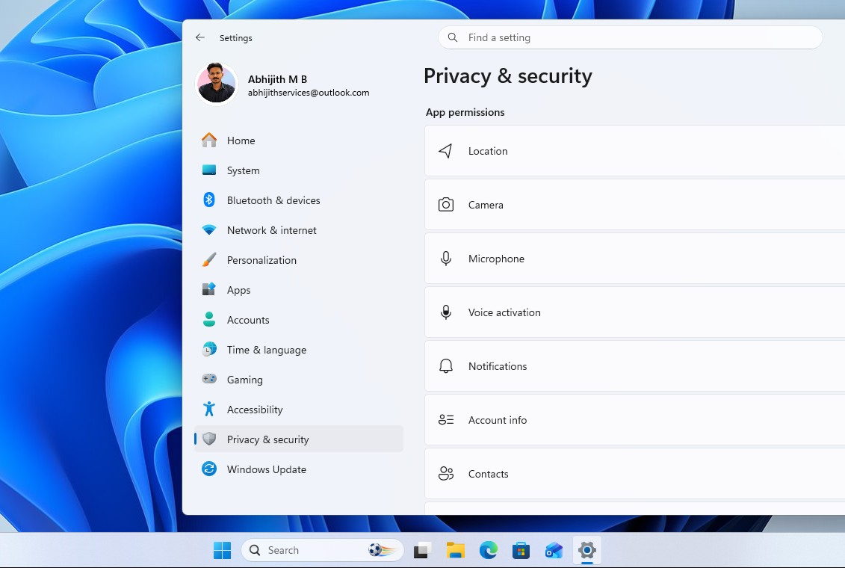
Task: Click the Abhijith M B account name
Action: (277, 79)
